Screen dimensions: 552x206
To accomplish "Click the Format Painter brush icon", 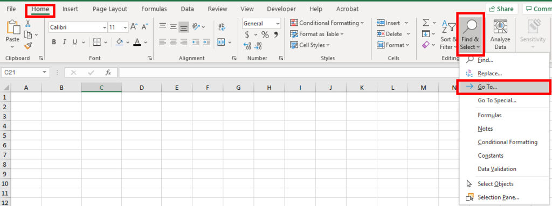I will [28, 46].
